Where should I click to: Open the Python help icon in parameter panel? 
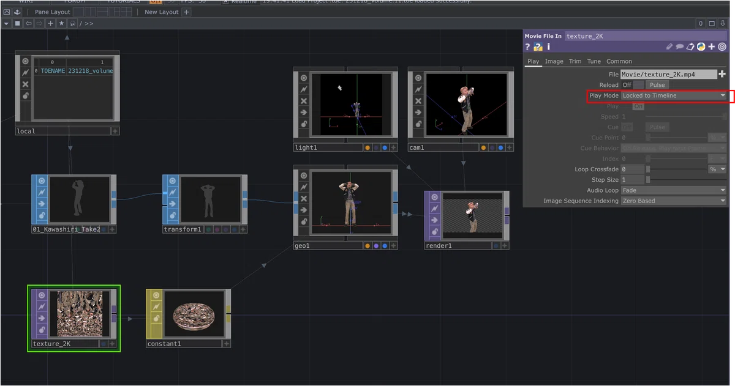(538, 46)
